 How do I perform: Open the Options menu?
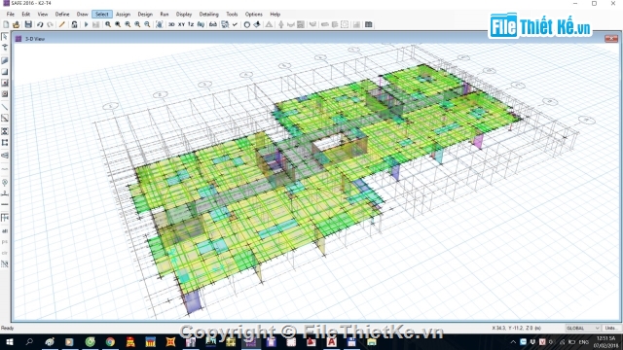(x=253, y=15)
